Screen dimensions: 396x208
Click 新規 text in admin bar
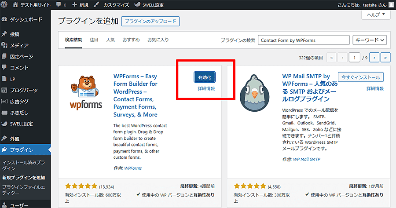click(84, 5)
